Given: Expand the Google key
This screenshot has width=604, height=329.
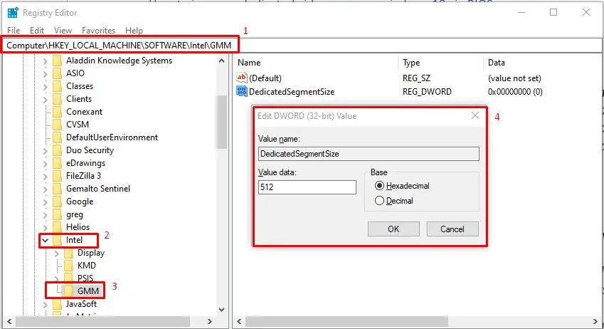Looking at the screenshot, I should pyautogui.click(x=45, y=202).
